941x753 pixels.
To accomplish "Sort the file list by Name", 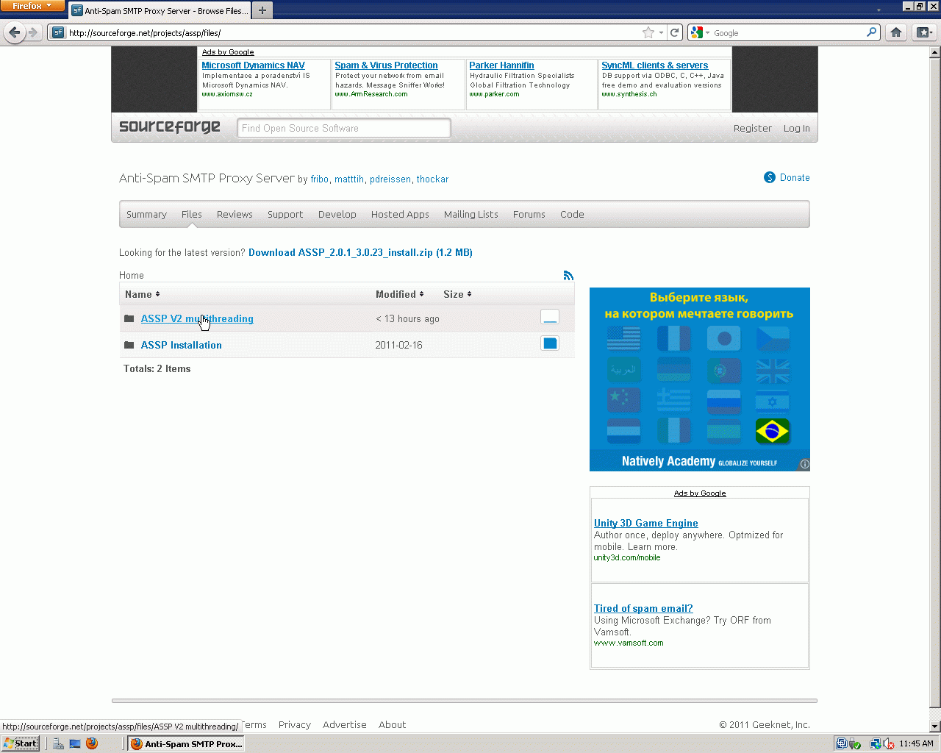I will tap(143, 294).
